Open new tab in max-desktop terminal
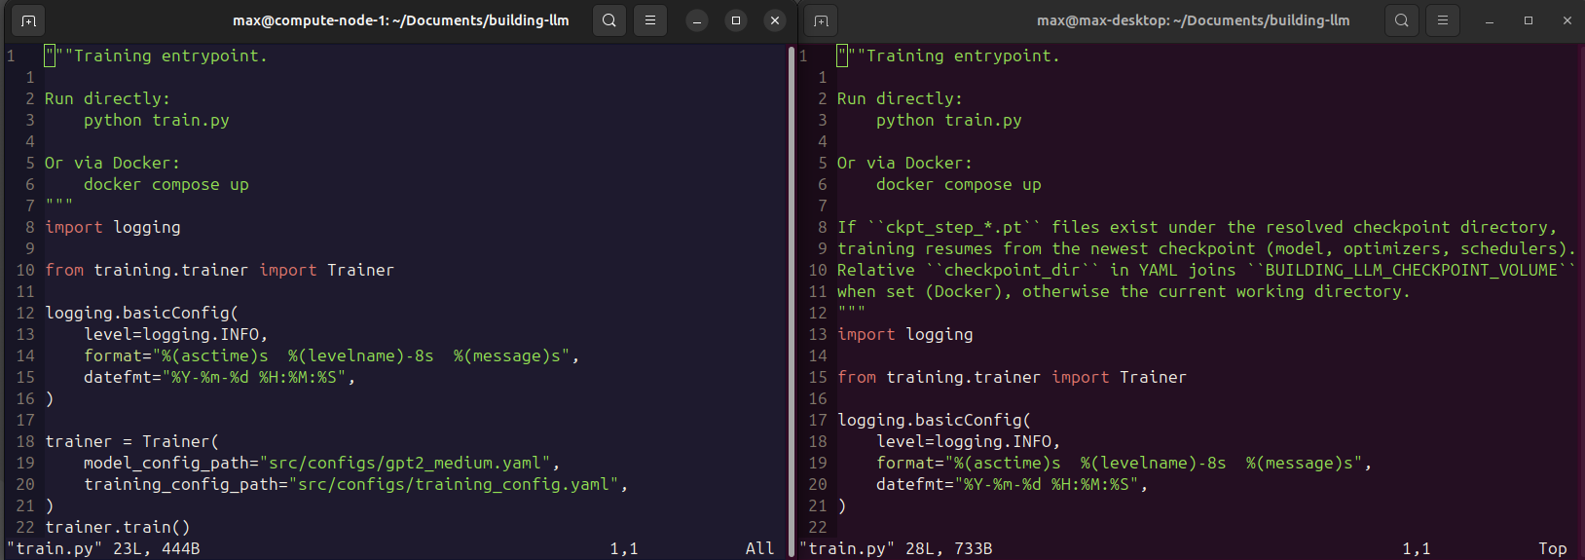The height and width of the screenshot is (560, 1585). click(821, 20)
